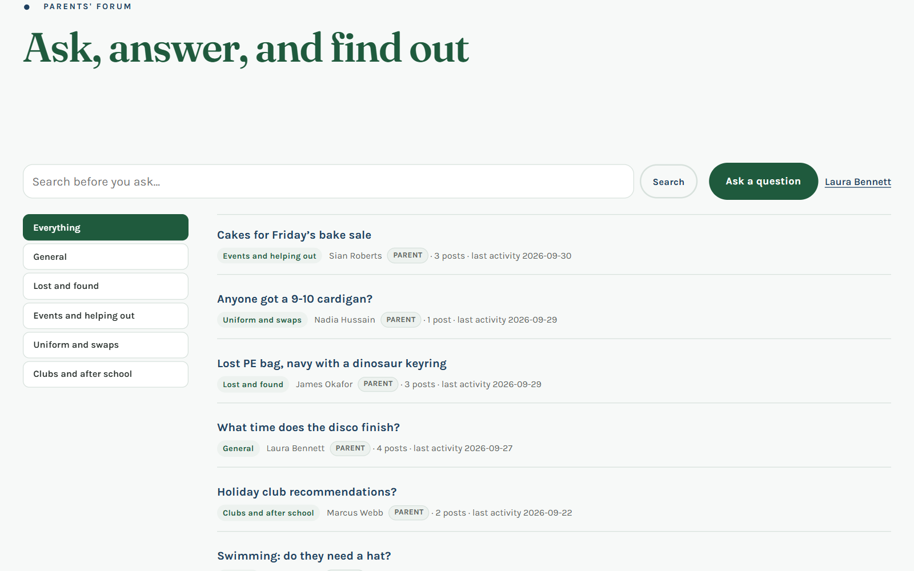
Task: Click the Search button
Action: (x=668, y=182)
